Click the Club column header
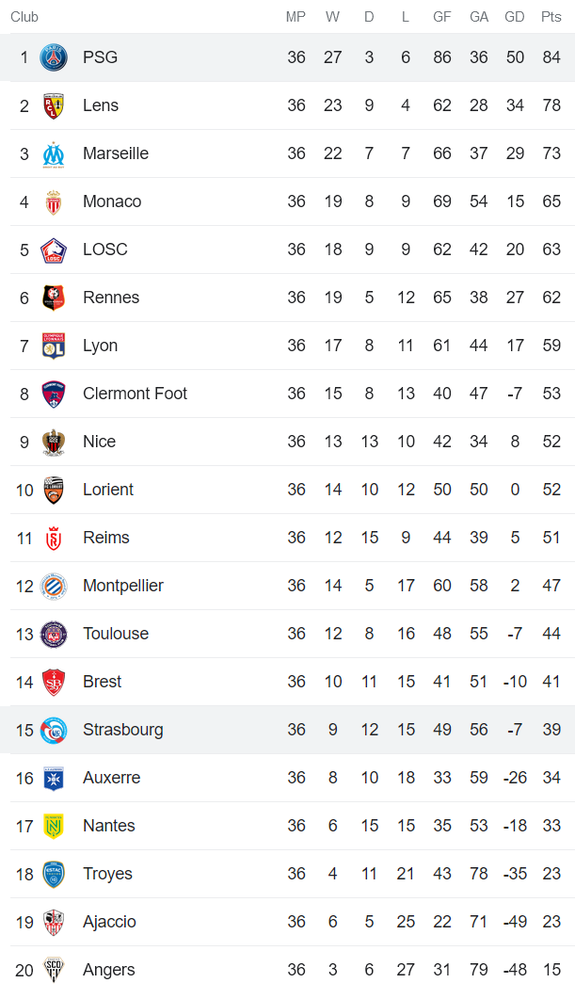The image size is (575, 999). tap(24, 17)
